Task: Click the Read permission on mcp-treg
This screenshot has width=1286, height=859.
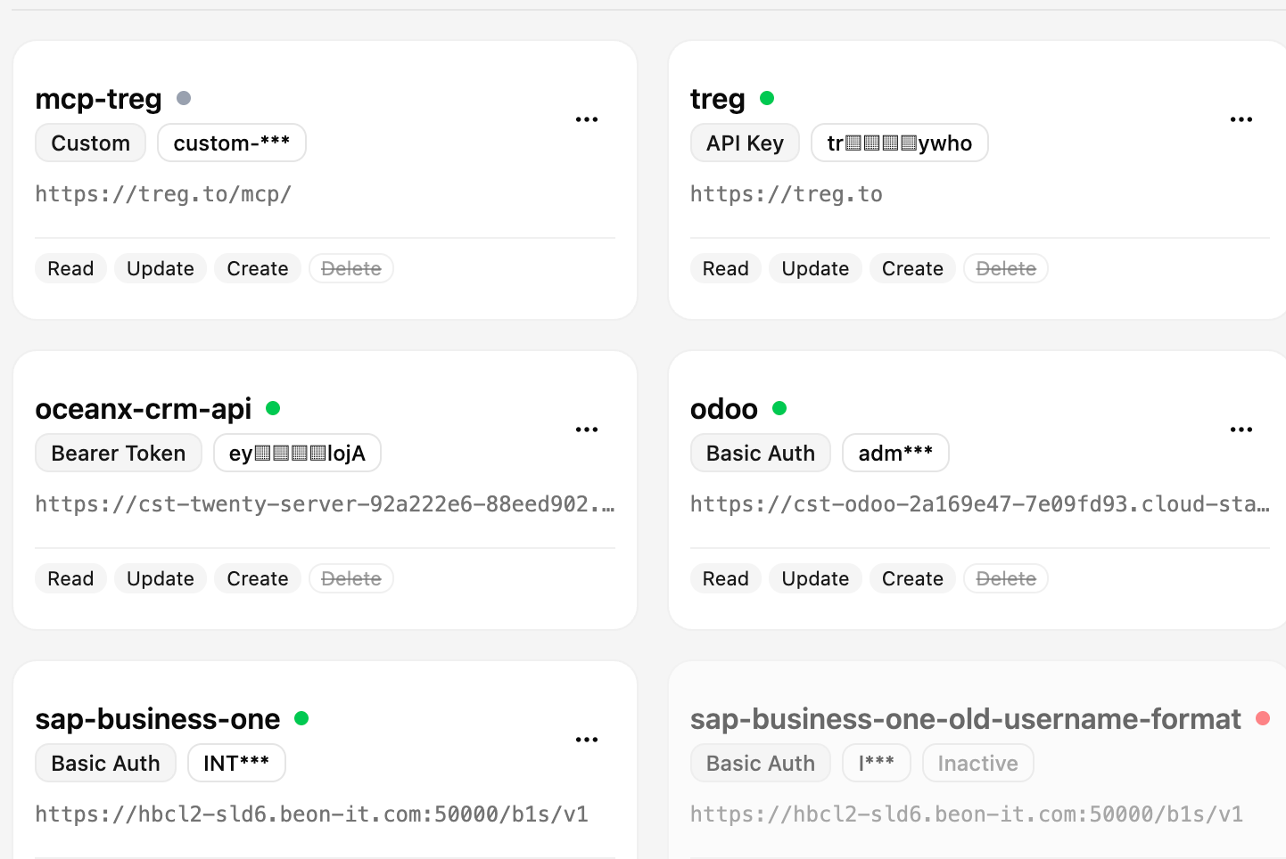Action: pos(70,268)
